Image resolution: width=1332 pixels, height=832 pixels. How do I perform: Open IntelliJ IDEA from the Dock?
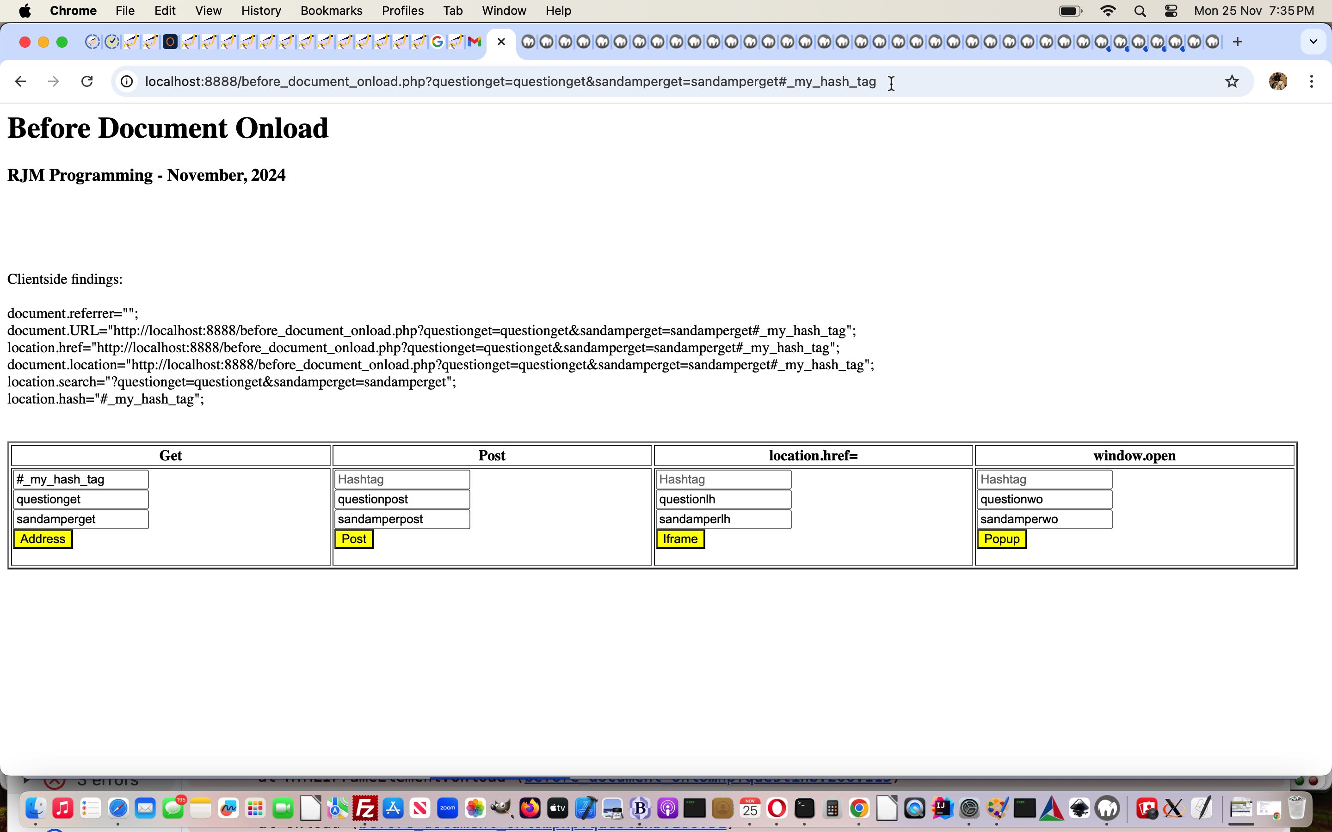[x=942, y=809]
